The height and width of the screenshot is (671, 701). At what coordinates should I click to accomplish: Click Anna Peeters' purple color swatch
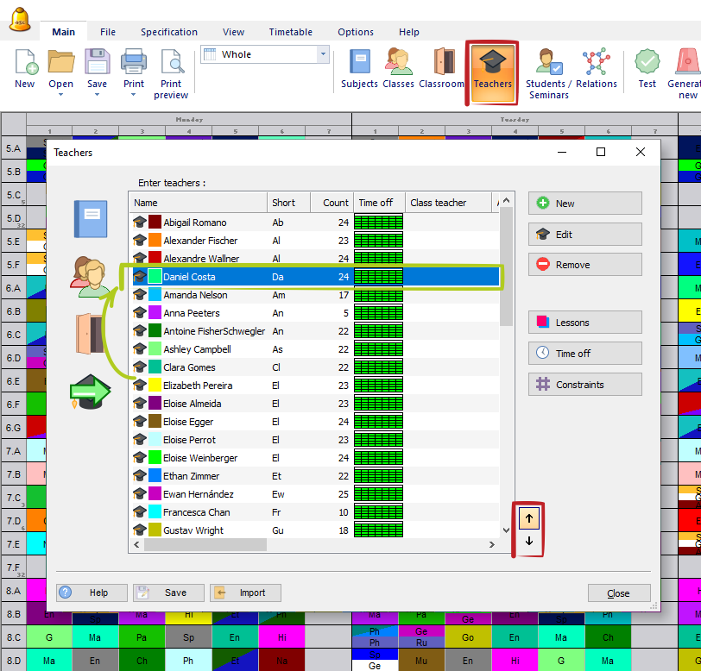pyautogui.click(x=155, y=313)
